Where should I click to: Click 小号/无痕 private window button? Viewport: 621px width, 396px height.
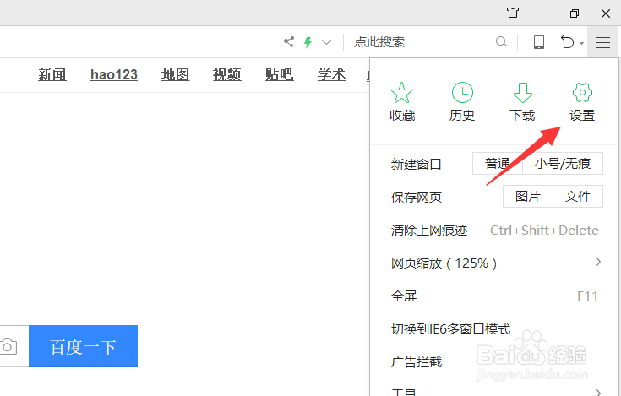563,164
